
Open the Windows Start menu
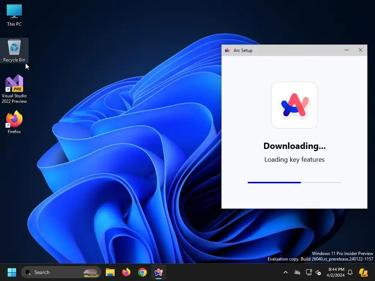(x=12, y=272)
